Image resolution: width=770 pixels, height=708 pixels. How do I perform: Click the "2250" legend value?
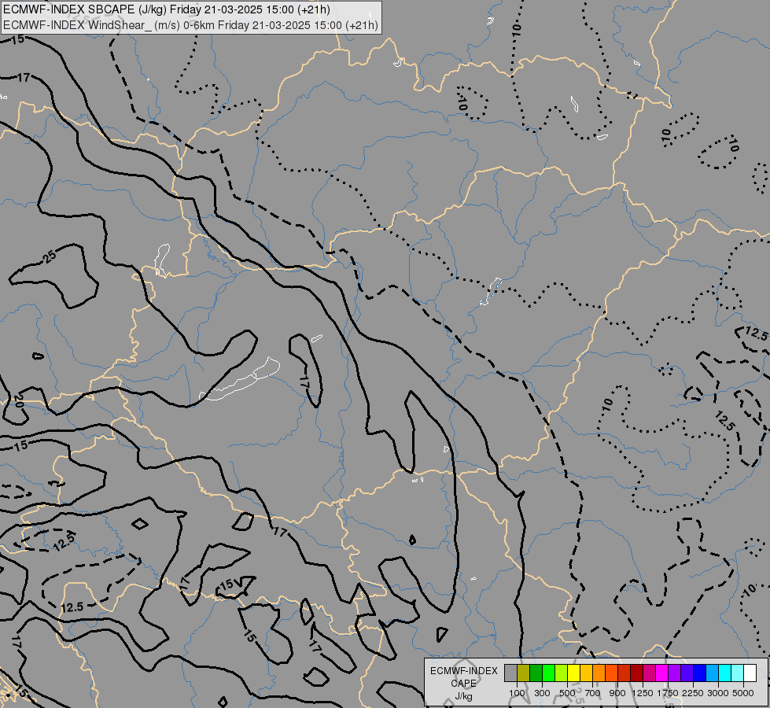(693, 693)
